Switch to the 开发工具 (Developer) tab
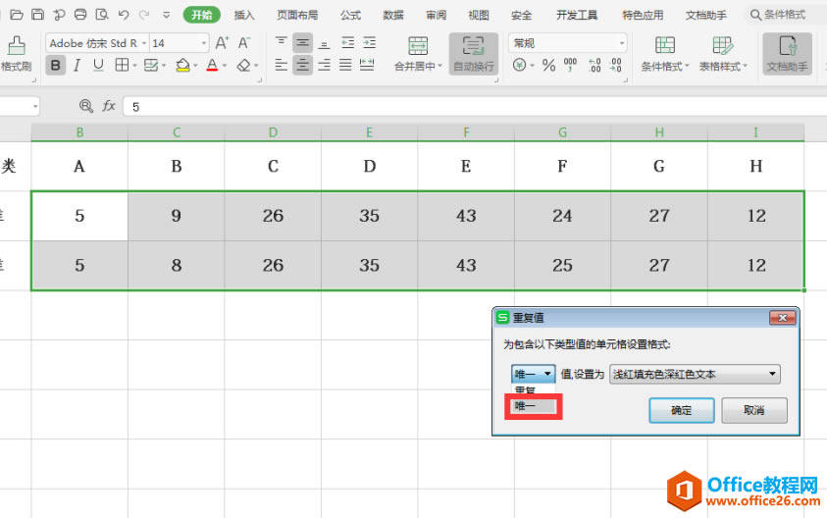 pos(577,15)
